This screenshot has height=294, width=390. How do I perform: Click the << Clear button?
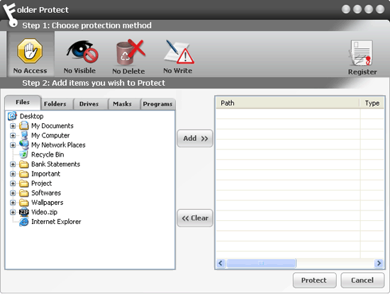(x=195, y=218)
